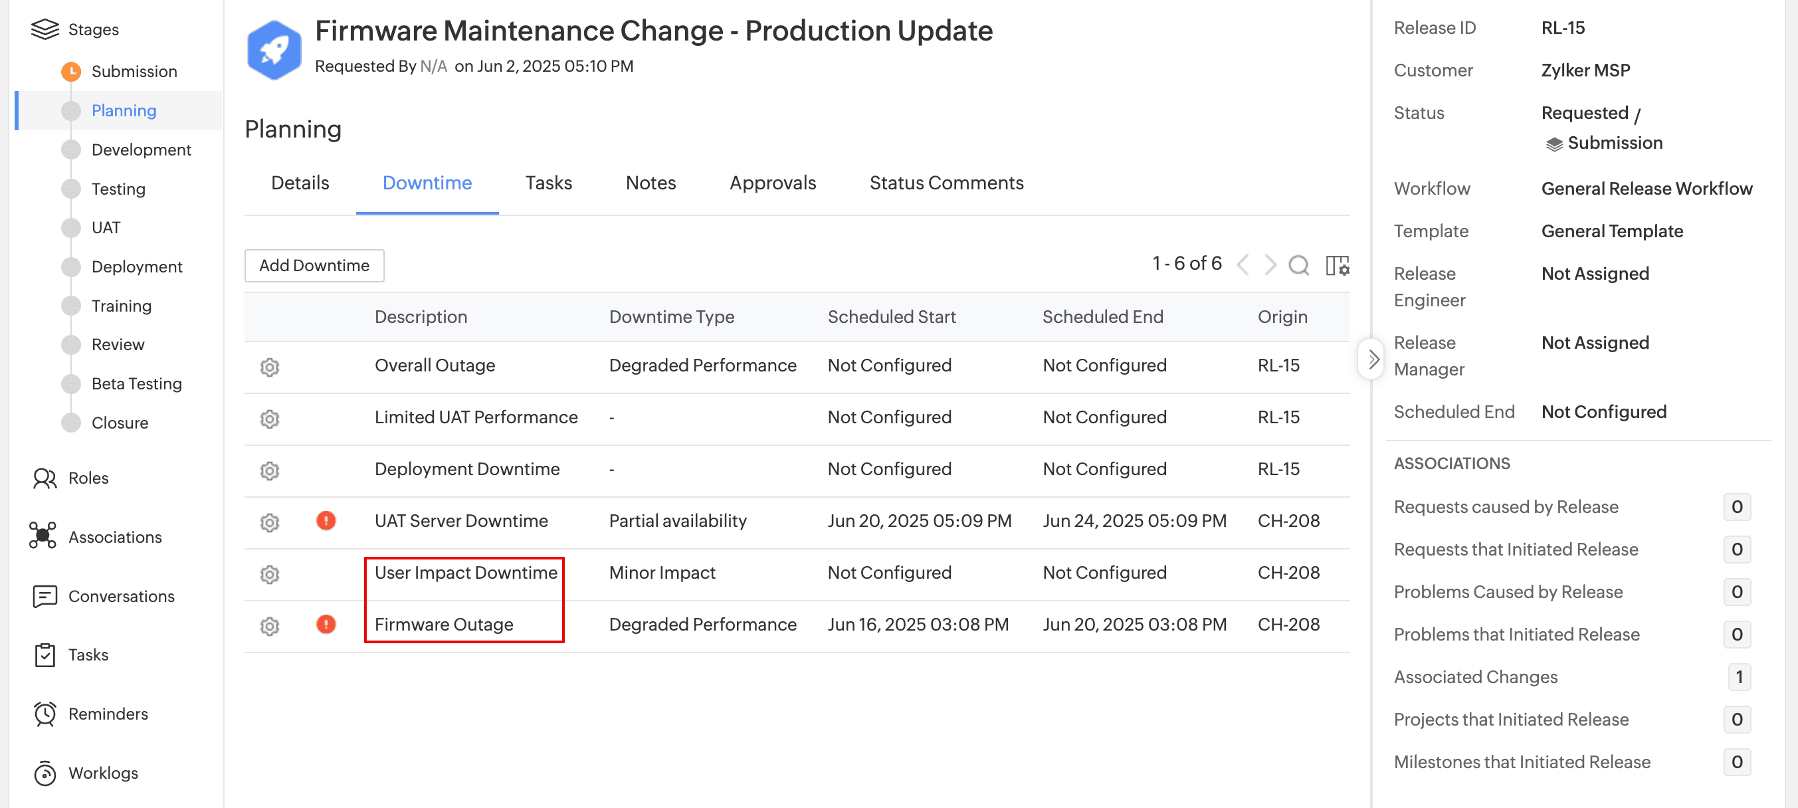Open the User Impact Downtime entry
Screen dimensions: 1798x808
tap(466, 572)
